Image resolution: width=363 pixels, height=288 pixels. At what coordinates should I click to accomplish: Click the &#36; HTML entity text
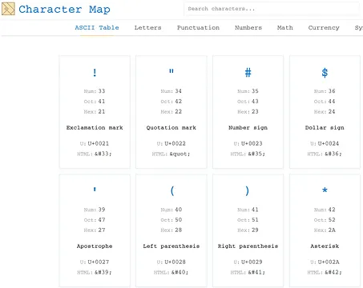click(333, 154)
